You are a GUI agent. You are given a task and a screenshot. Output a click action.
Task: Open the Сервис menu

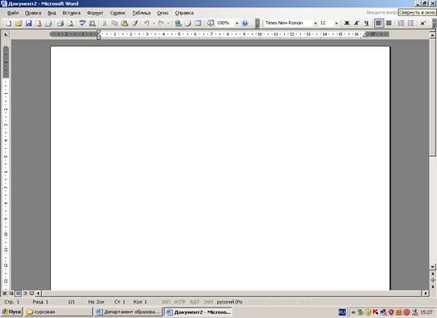coord(117,13)
